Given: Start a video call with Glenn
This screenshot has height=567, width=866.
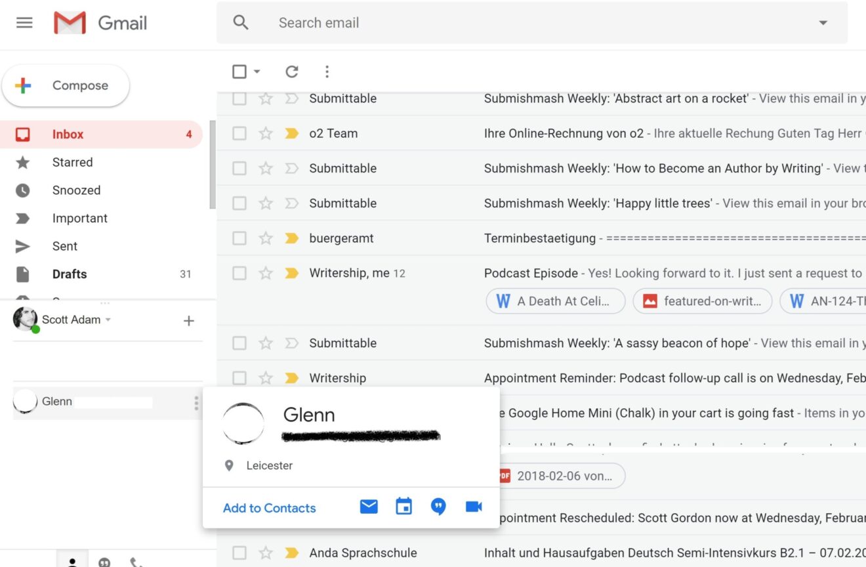Looking at the screenshot, I should pyautogui.click(x=474, y=506).
